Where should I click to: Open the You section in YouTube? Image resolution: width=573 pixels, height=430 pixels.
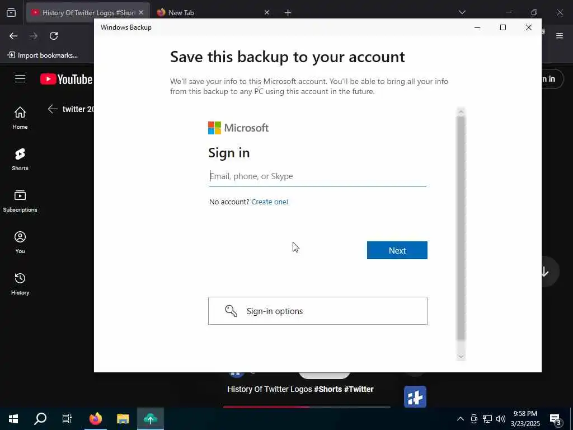point(20,242)
